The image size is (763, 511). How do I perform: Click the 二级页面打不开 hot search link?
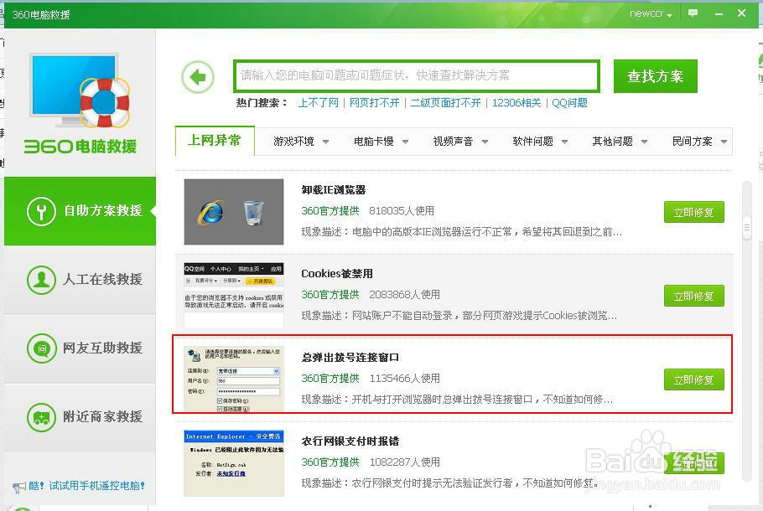[445, 102]
